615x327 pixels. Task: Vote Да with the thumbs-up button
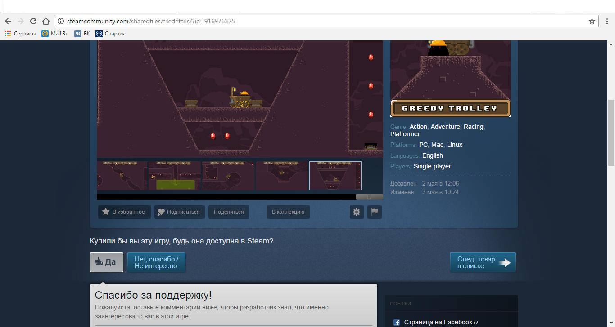click(107, 262)
